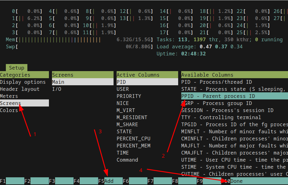The width and height of the screenshot is (288, 185).
Task: Pick STIME - System CPU time column
Action: coord(234,167)
